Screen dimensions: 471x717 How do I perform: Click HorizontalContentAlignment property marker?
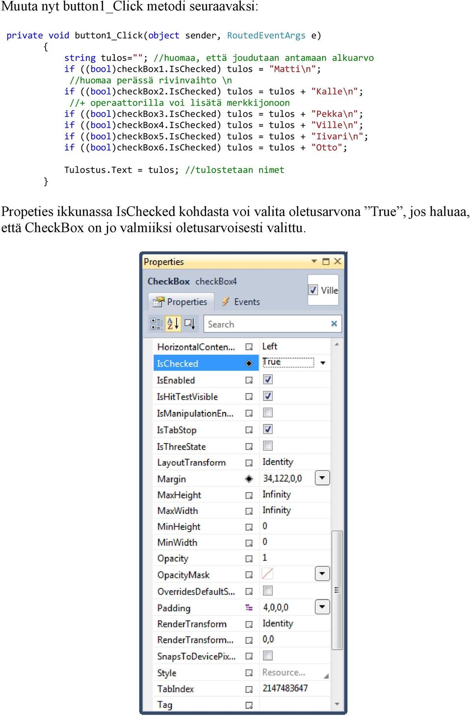click(249, 347)
